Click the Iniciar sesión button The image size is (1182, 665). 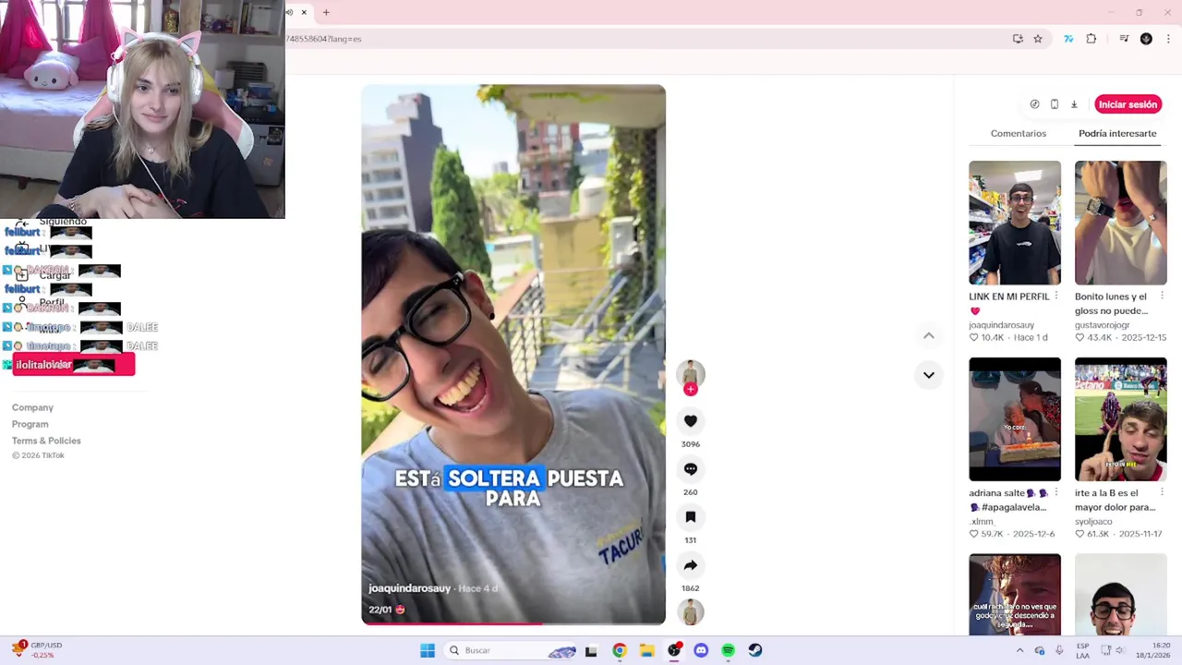(1128, 104)
